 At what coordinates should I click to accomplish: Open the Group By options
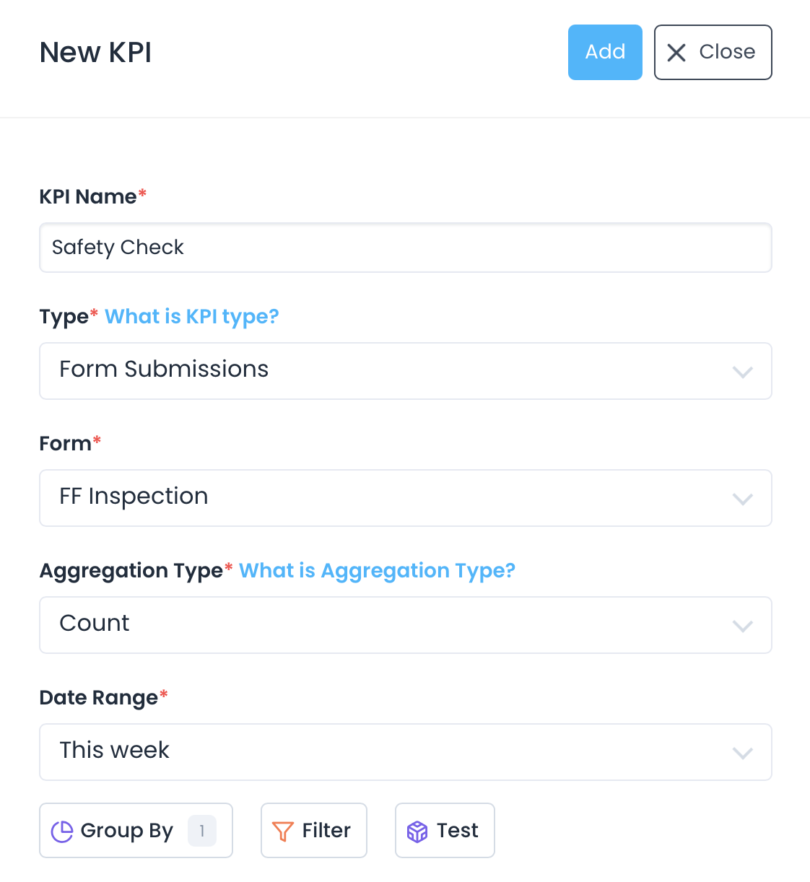127,831
